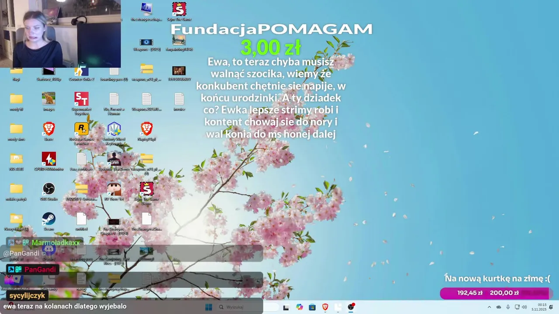This screenshot has width=559, height=314.
Task: Launch Counter-Strike 2 from the desktop
Action: [x=81, y=74]
